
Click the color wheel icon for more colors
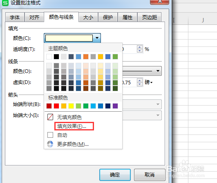point(50,144)
